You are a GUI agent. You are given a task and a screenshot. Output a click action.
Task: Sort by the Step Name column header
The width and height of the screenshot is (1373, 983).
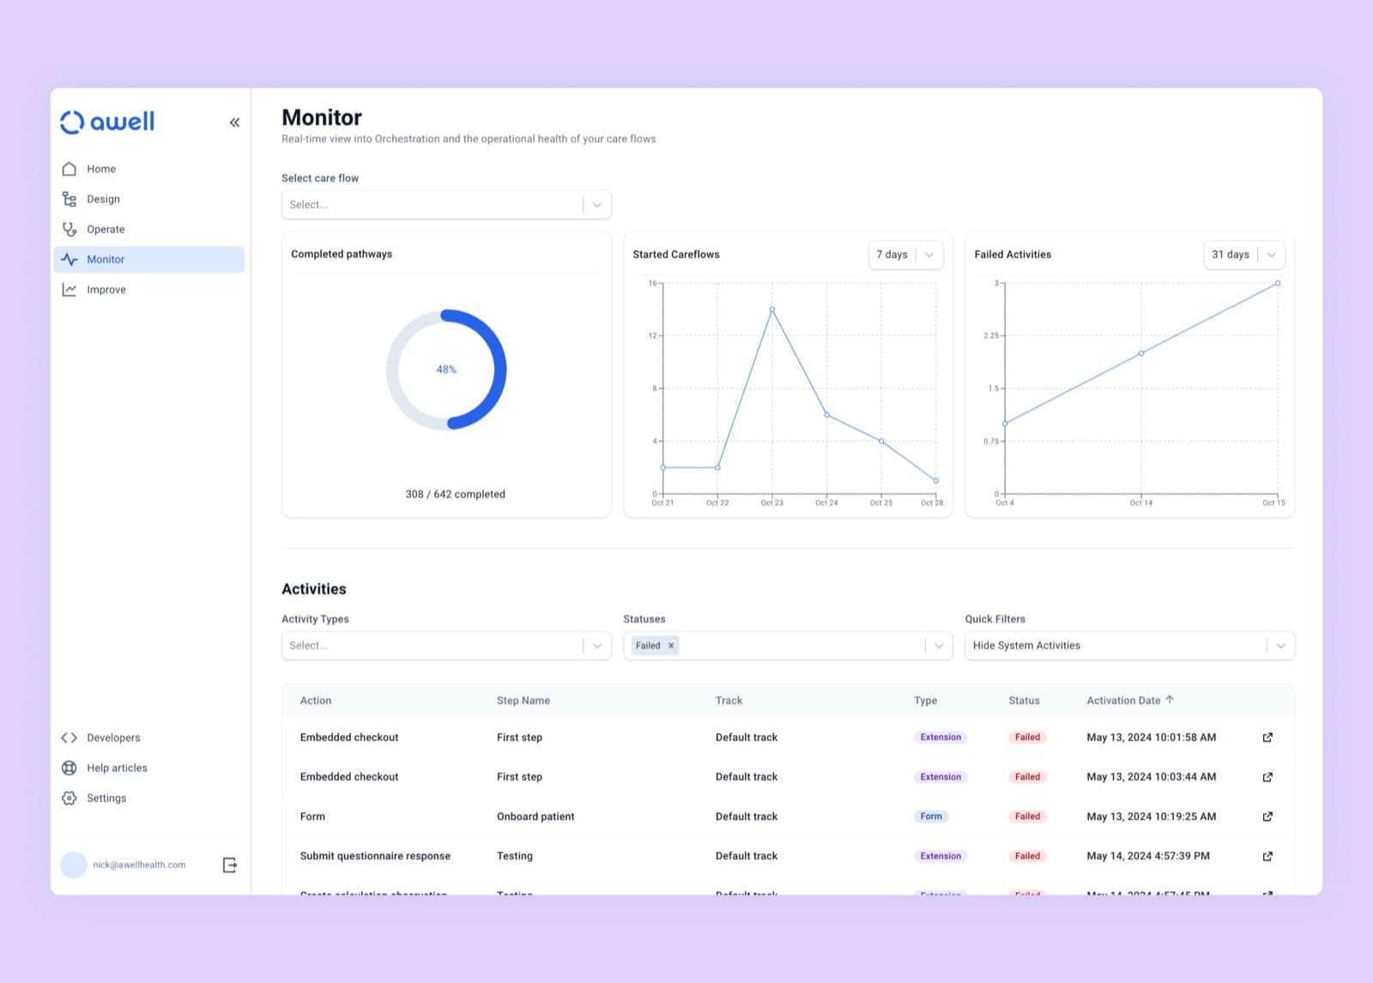click(523, 701)
